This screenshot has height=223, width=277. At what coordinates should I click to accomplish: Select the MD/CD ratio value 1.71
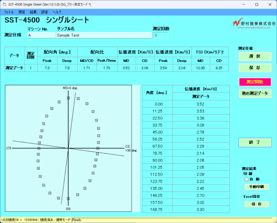[x=87, y=68]
